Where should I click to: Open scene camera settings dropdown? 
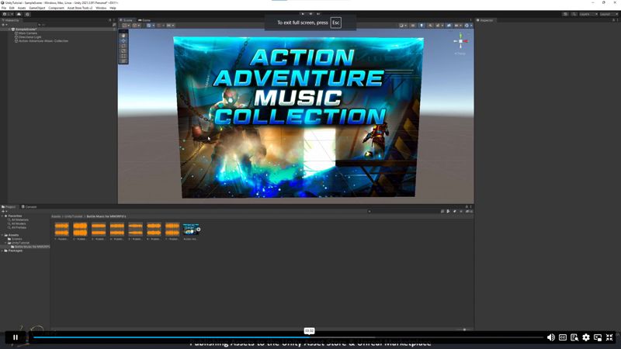[457, 26]
